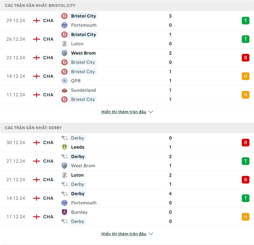254x245 pixels.
Task: Click the orange H badge for Burnley vs Derby
Action: (x=245, y=217)
